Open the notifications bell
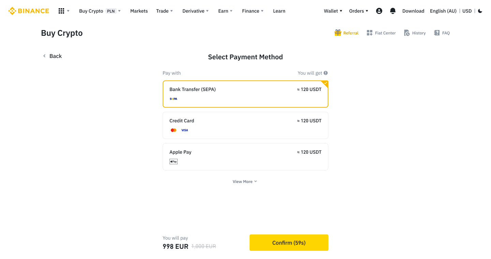 (x=393, y=11)
